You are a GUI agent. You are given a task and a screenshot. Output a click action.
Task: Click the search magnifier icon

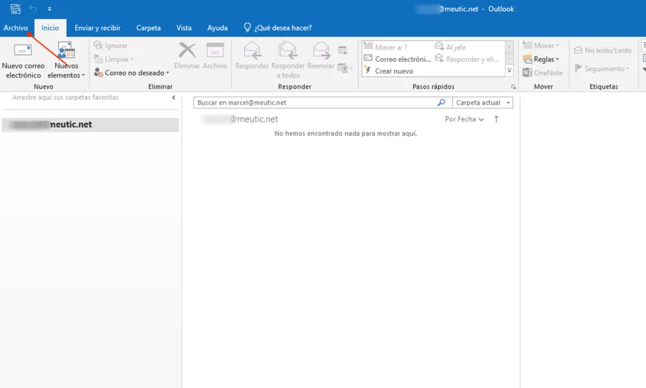click(x=442, y=102)
